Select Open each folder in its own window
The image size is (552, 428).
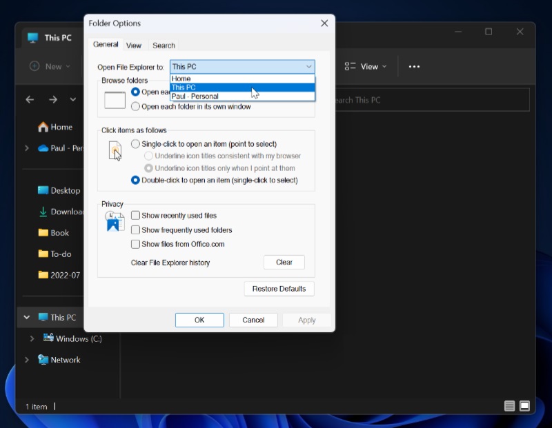click(x=135, y=107)
